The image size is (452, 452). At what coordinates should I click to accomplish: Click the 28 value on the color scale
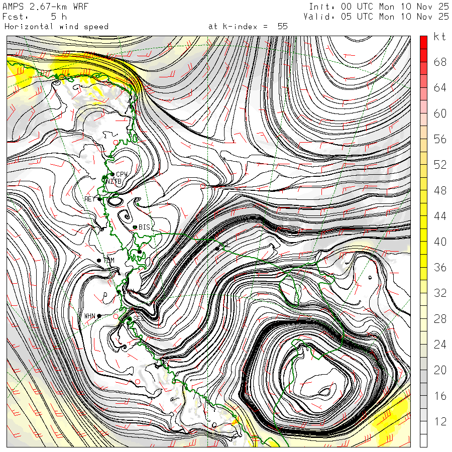point(440,319)
